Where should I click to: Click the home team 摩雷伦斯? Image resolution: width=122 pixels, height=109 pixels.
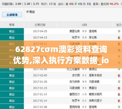75,31
